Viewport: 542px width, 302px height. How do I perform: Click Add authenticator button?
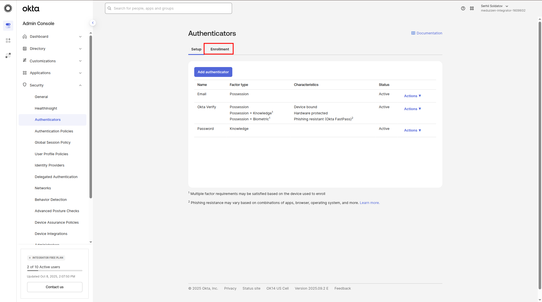213,72
